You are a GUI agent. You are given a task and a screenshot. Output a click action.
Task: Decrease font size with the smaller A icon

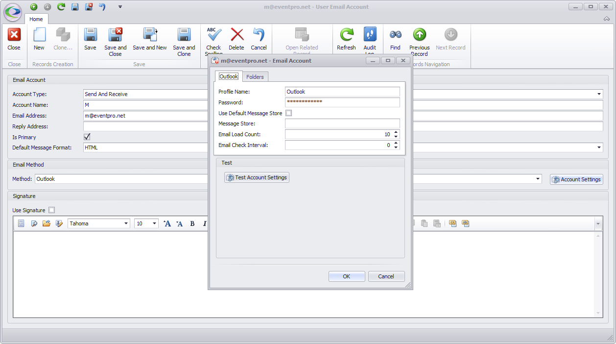180,223
